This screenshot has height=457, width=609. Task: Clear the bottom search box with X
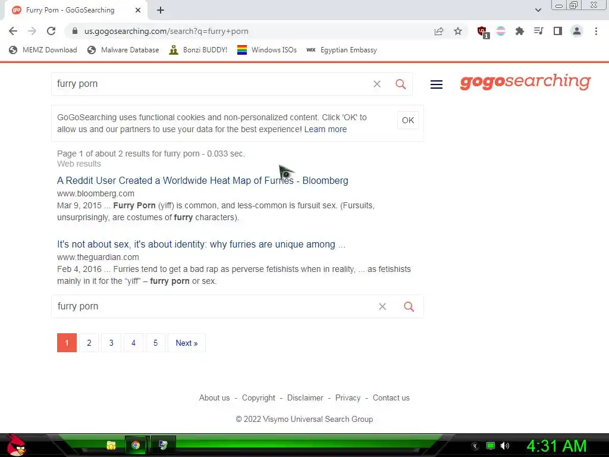pyautogui.click(x=382, y=306)
